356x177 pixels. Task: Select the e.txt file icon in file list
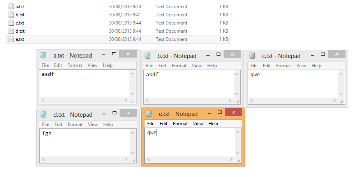pos(11,39)
